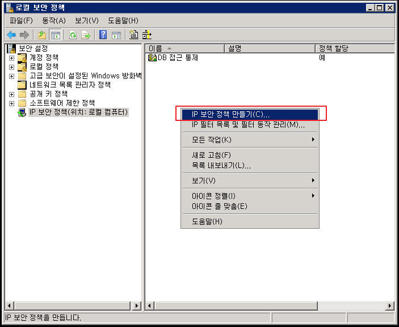Open the 파일(F) menu

coord(21,20)
